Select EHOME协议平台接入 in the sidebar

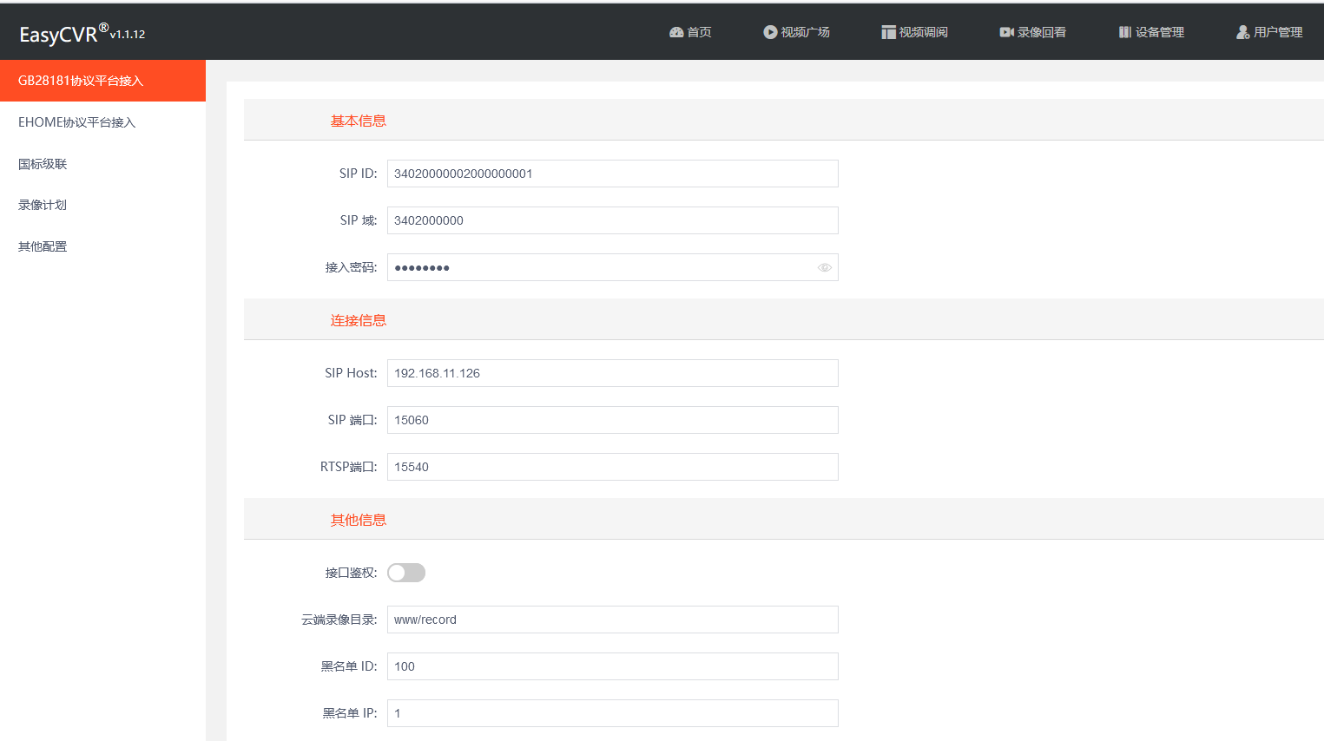click(77, 122)
